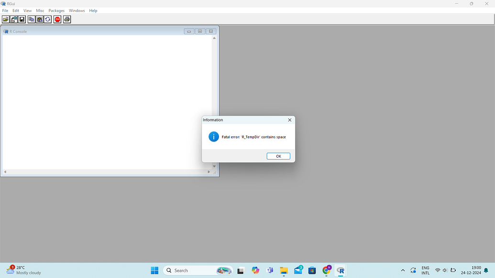Open the weather widget on taskbar
This screenshot has height=278, width=495.
pos(24,270)
